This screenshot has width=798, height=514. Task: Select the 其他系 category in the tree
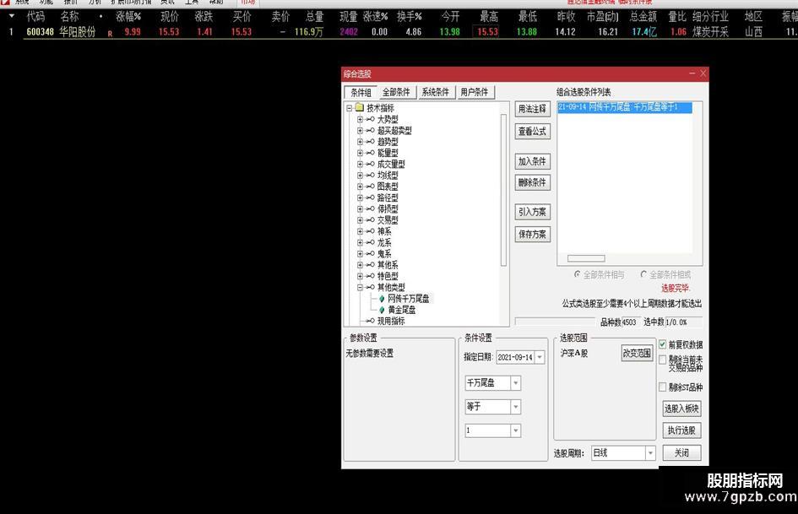coord(388,265)
